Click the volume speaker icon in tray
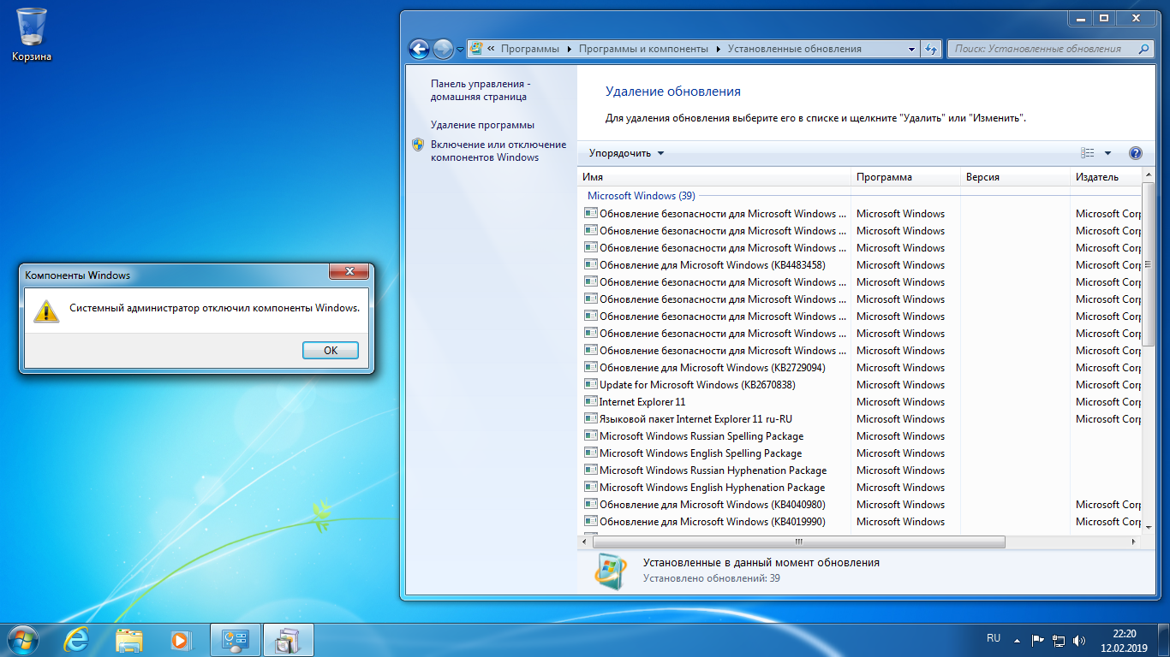The image size is (1170, 657). coord(1079,640)
